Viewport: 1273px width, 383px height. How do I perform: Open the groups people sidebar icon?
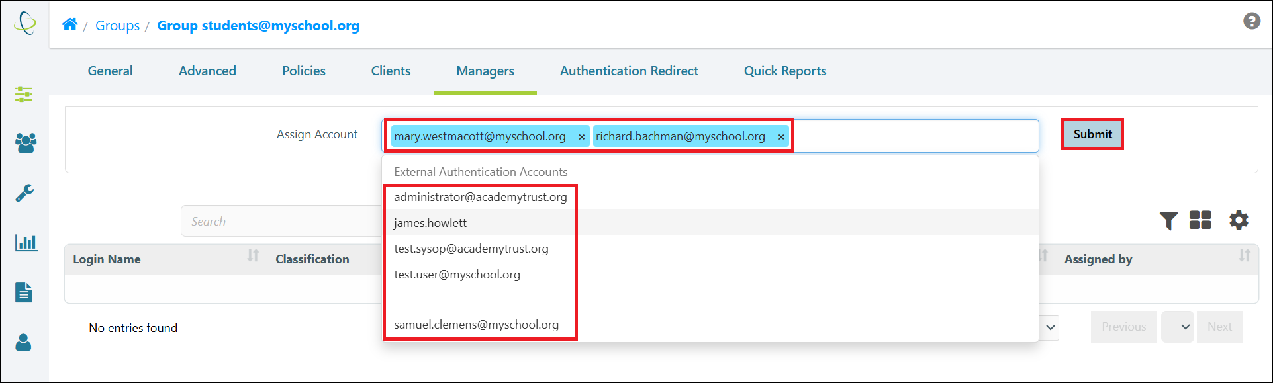(26, 142)
